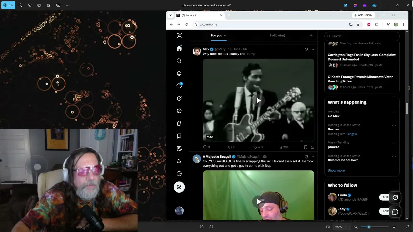Bookmark Max's post

(x=305, y=147)
